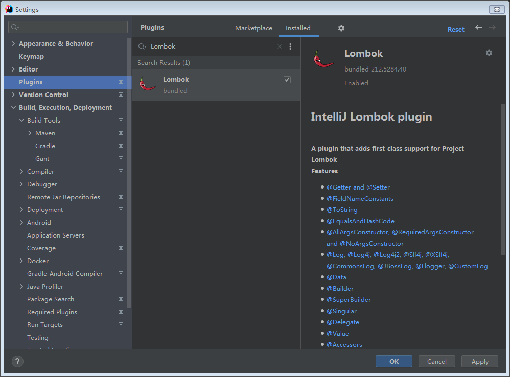The width and height of the screenshot is (510, 377).
Task: Open the @EqualsAndHashCode link
Action: pos(360,221)
